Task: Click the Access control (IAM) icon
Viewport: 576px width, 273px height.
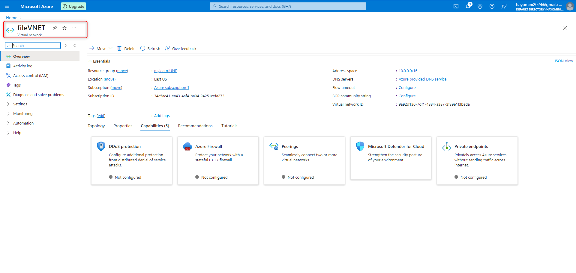Action: point(8,75)
